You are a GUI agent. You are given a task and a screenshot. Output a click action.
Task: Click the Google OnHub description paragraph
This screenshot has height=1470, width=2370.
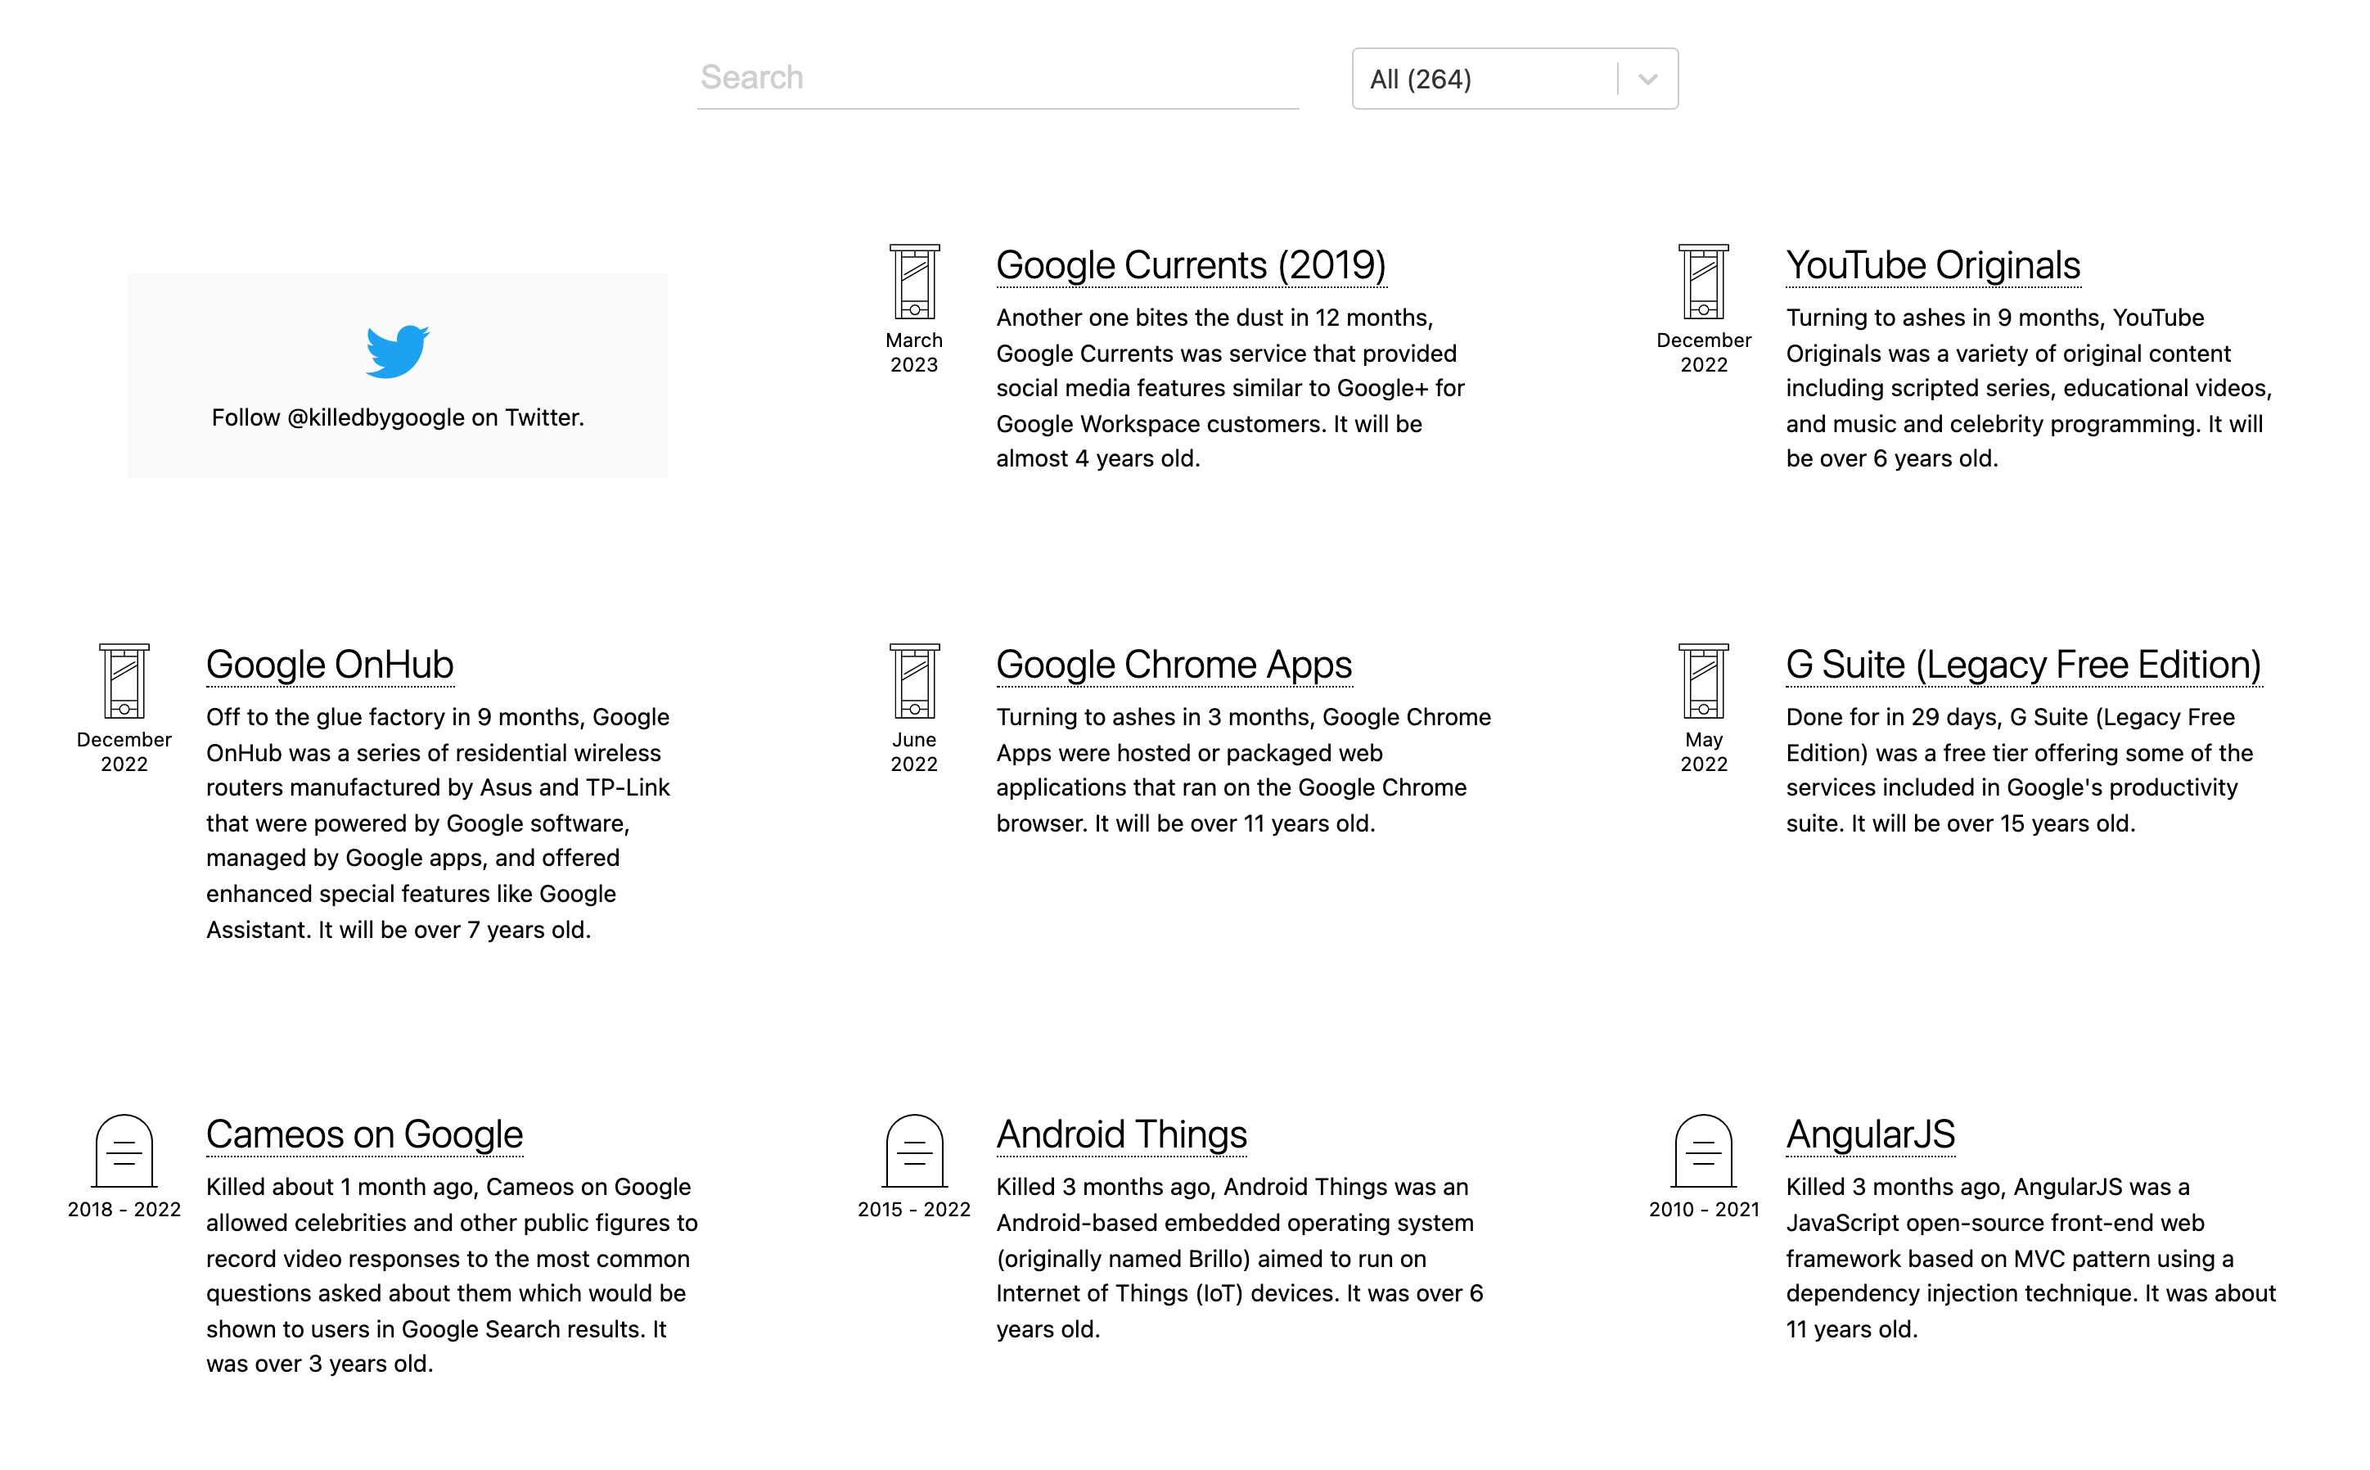439,823
